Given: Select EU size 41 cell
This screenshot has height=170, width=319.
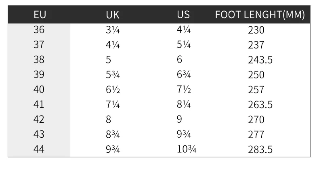Looking at the screenshot, I should 39,105.
